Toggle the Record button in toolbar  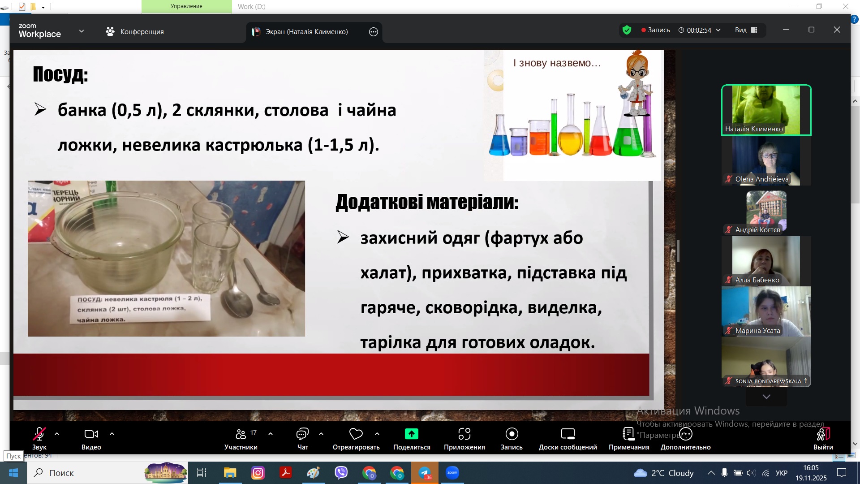coord(512,434)
